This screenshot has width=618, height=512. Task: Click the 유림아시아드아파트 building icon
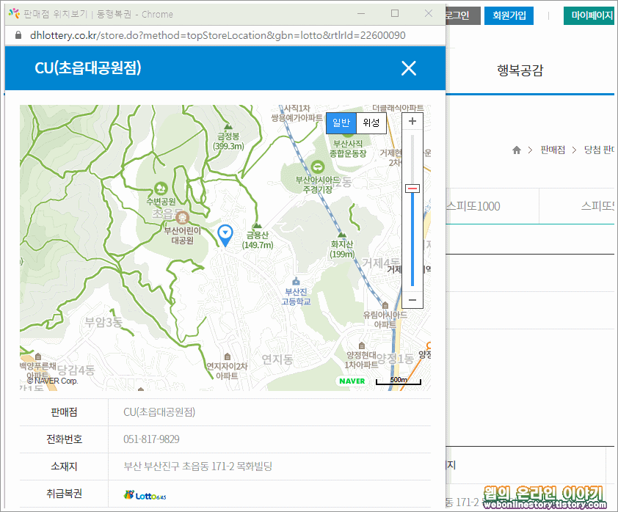385,305
